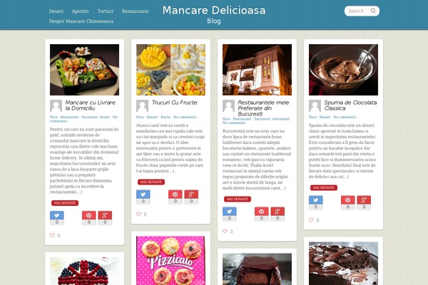Screen dimensions: 428x285
Task: Pin the Mancare cu Livrare post on Pinterest
Action: point(89,218)
